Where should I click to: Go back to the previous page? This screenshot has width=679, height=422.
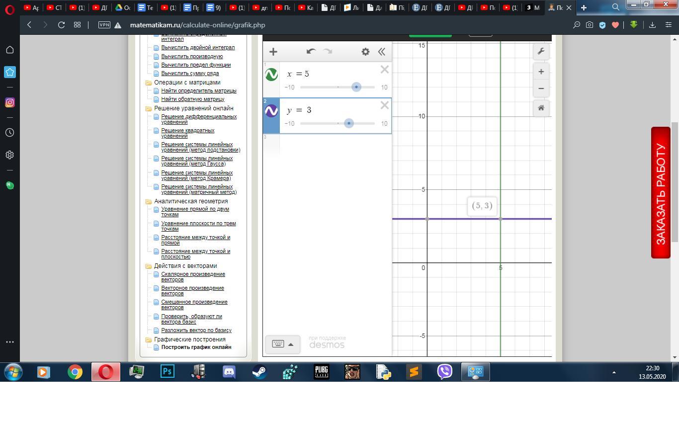point(29,25)
